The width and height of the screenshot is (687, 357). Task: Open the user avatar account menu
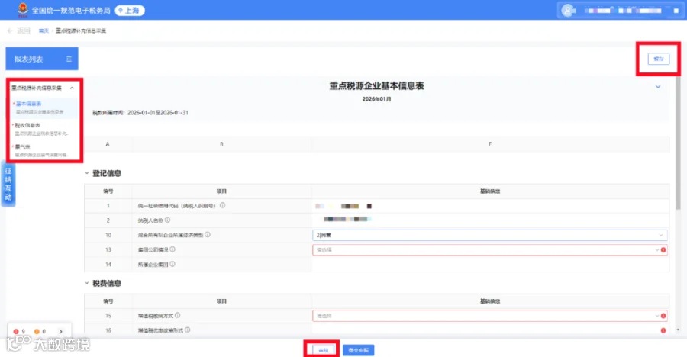[568, 10]
